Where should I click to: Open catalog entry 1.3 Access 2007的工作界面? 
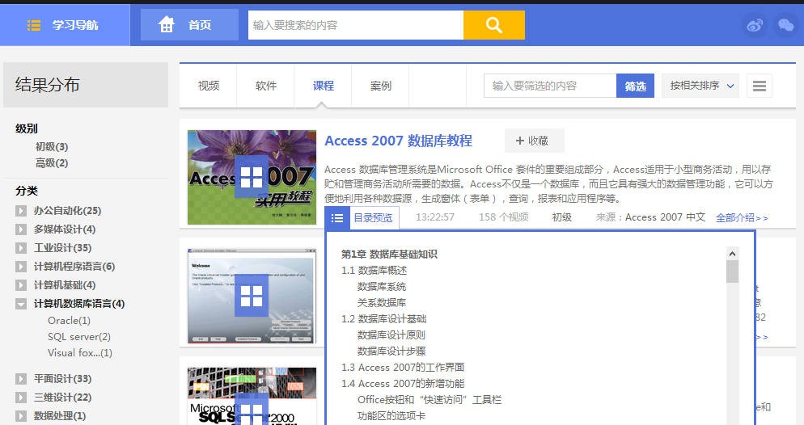click(x=403, y=368)
